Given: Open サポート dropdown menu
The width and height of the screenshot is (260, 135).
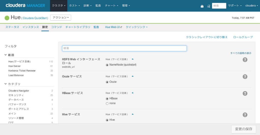Looking at the screenshot, I should coord(235,6).
